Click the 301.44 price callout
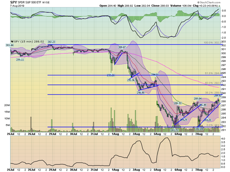The width and height of the screenshot is (230, 172). click(10, 45)
